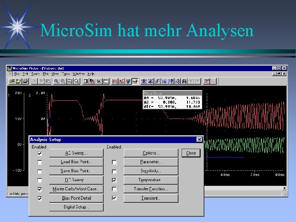Click the cut scissors toolbar icon

point(35,81)
